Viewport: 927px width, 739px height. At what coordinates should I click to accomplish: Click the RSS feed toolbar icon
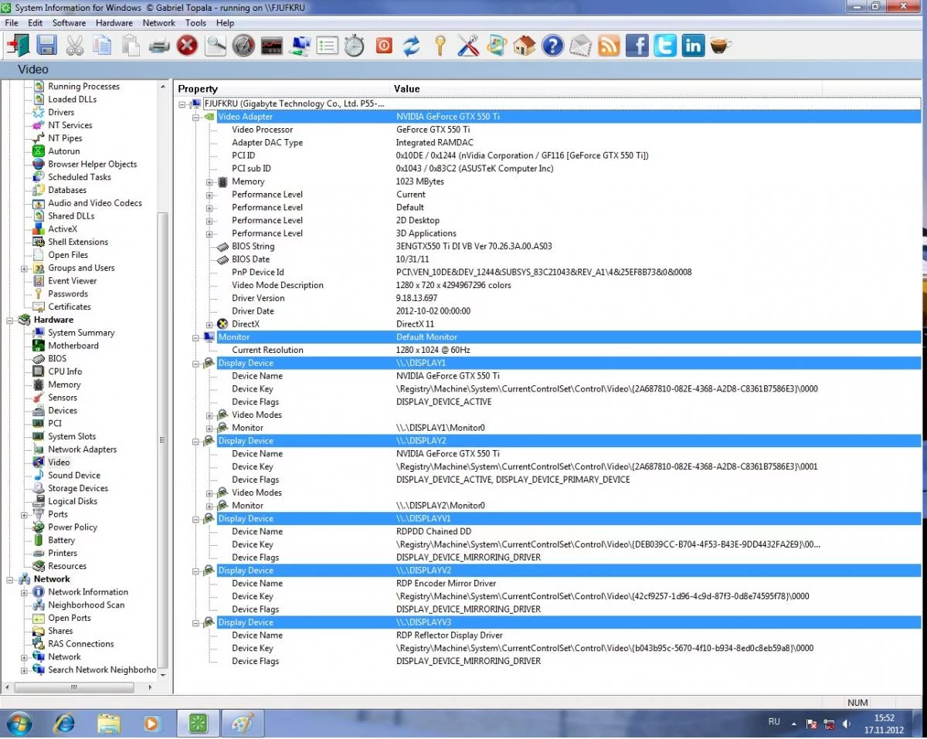tap(609, 46)
